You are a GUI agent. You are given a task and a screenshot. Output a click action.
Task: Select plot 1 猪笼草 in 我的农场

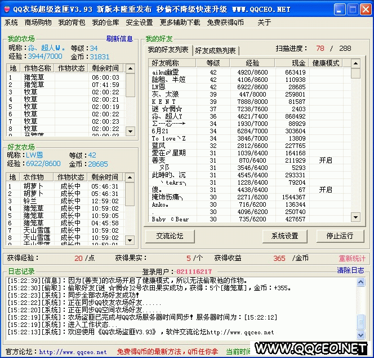click(65, 77)
